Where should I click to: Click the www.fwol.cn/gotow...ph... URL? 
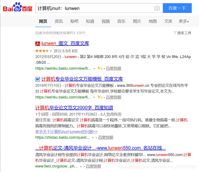point(56,166)
